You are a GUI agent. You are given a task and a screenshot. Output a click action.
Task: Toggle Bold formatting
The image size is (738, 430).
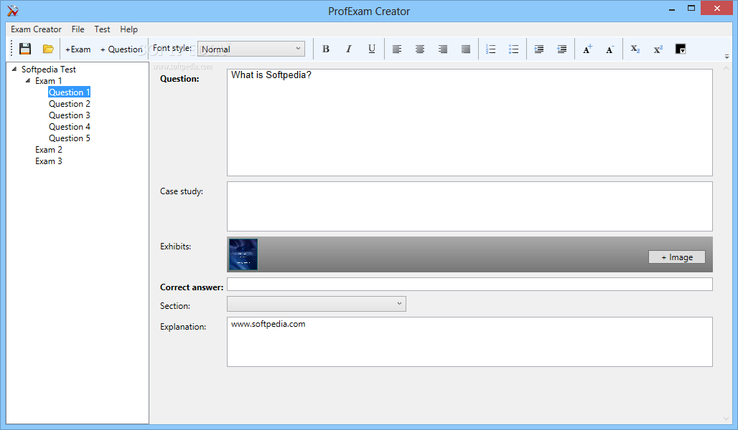click(326, 49)
